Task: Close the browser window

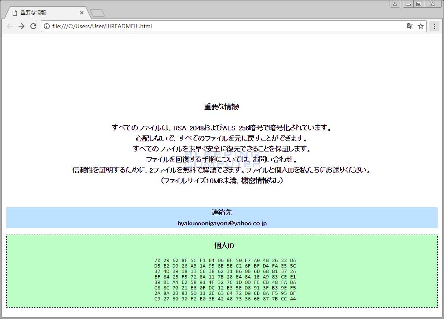Action: (433, 4)
